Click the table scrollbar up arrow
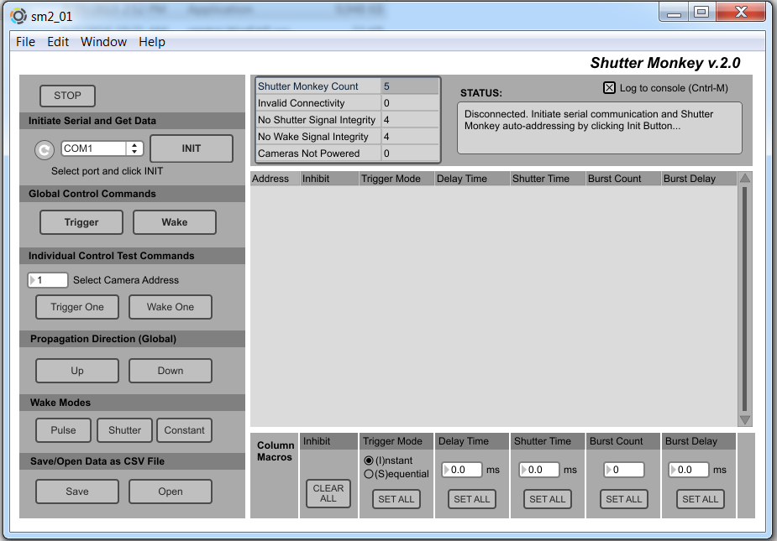This screenshot has height=541, width=777. 744,178
